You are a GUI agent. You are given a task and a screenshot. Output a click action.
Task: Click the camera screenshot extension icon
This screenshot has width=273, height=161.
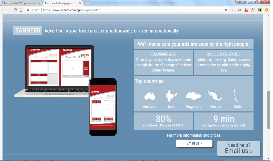239,10
